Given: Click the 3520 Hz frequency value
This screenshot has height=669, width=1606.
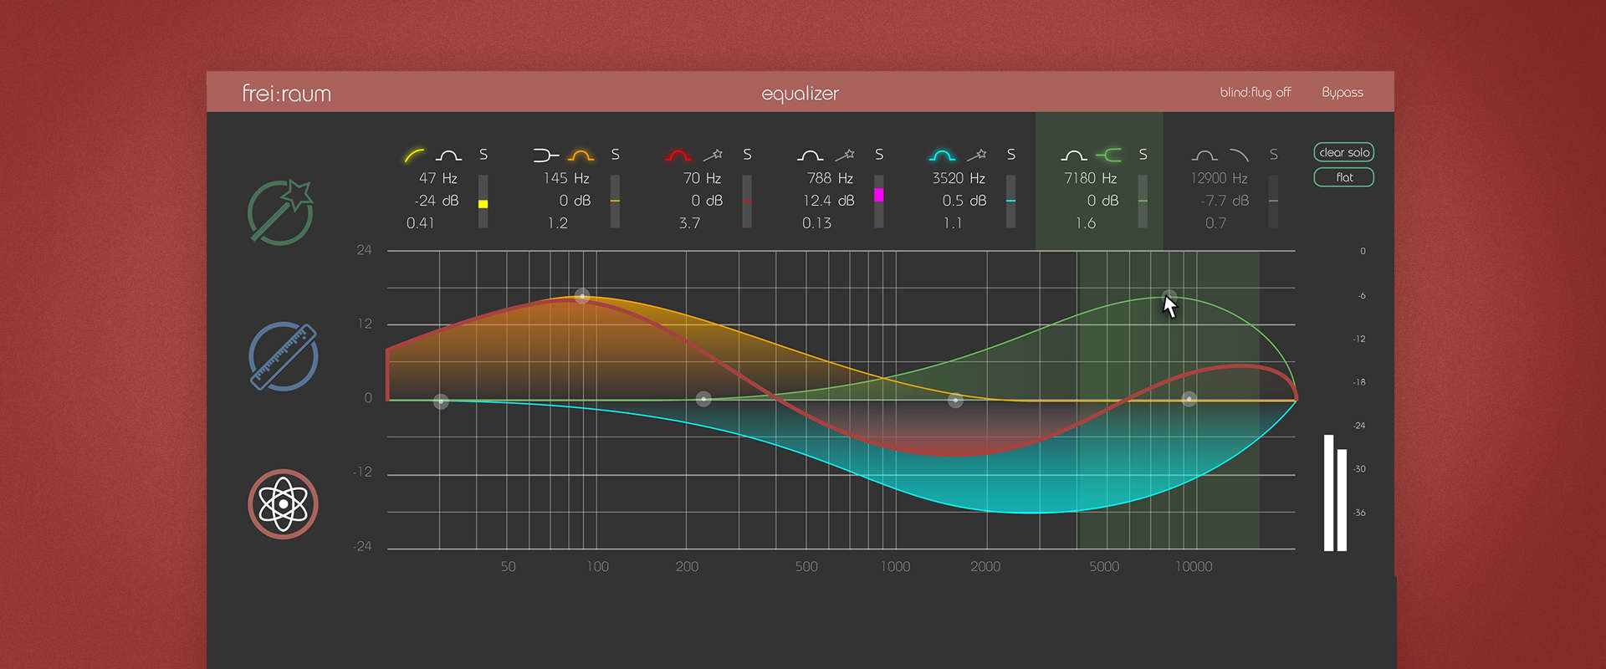Looking at the screenshot, I should 959,178.
